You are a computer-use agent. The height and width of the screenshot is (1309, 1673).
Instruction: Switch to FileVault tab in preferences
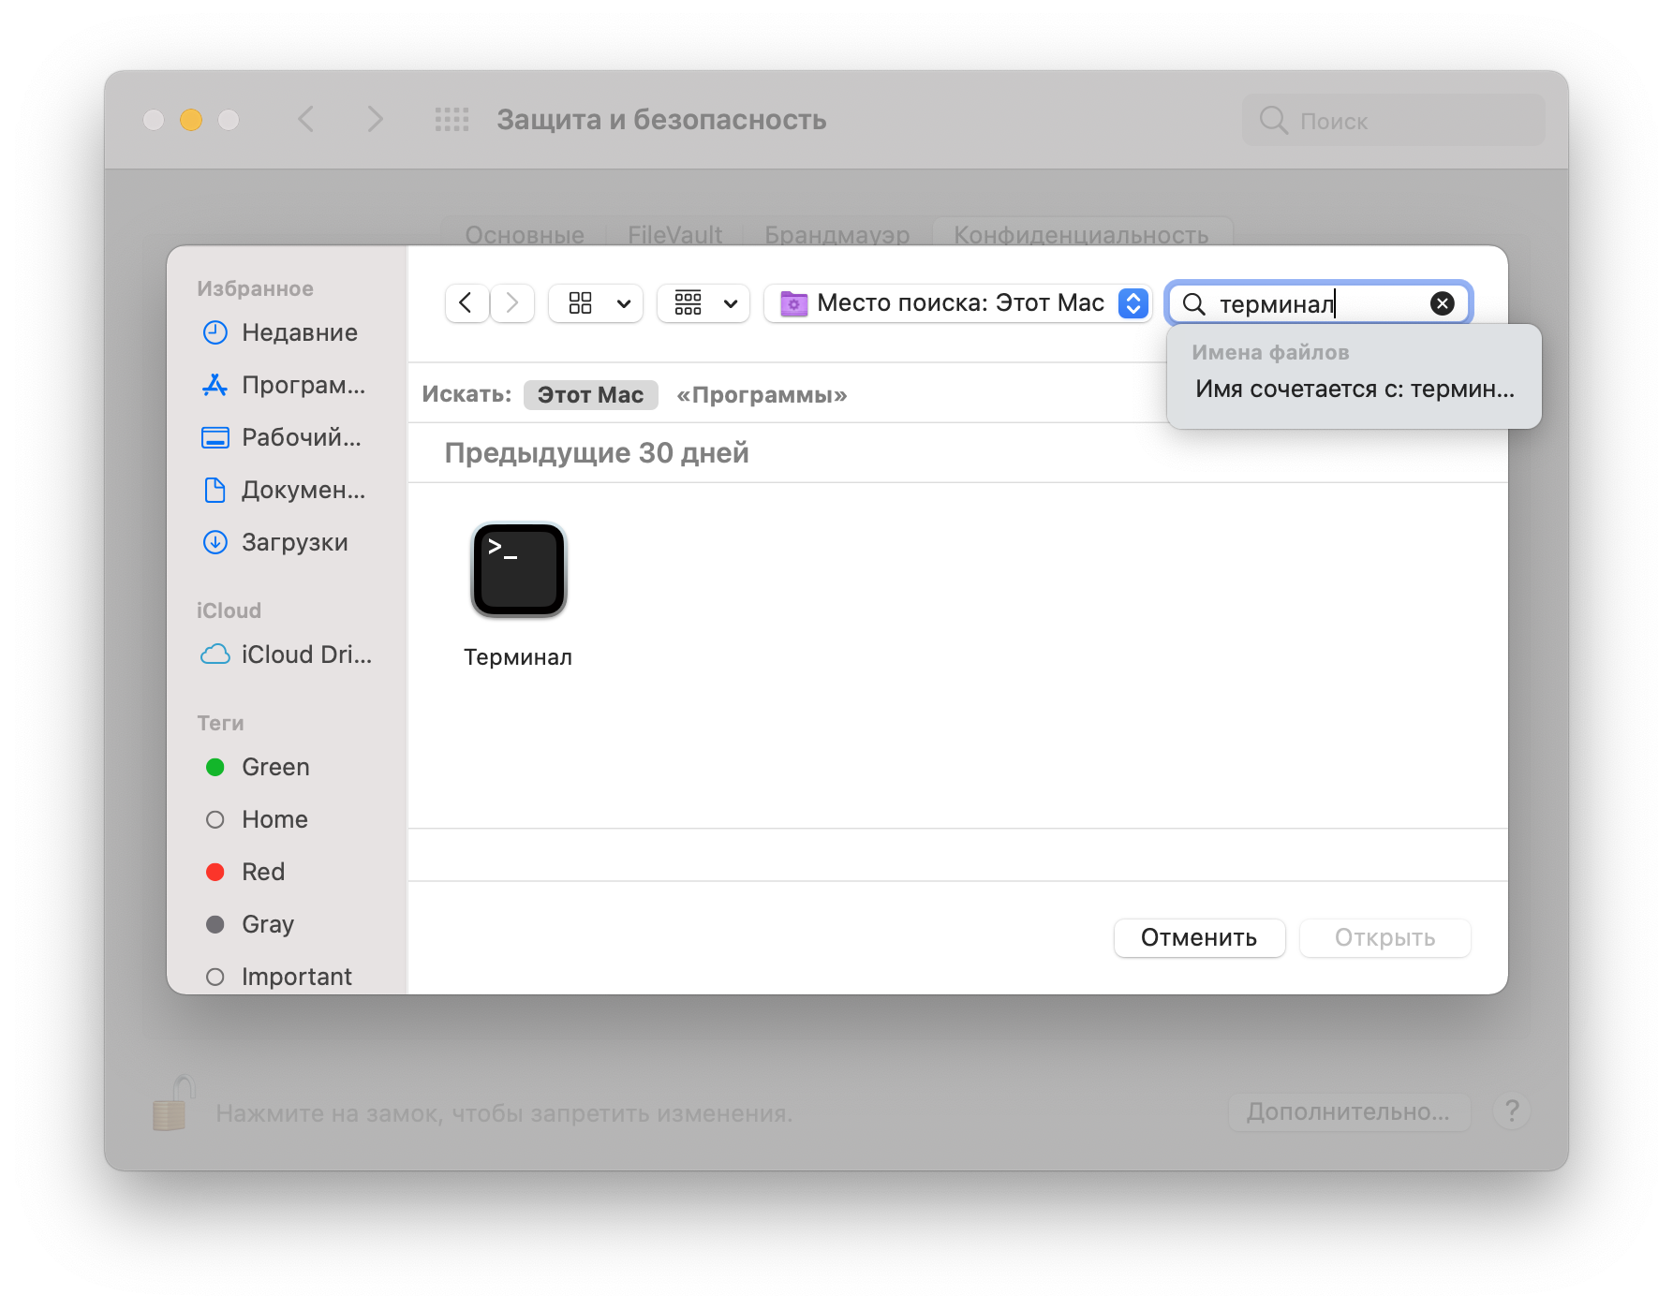pyautogui.click(x=674, y=234)
